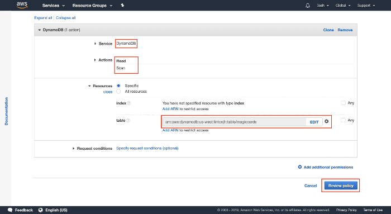Open the Josh account dropdown
This screenshot has height=214, width=391.
pos(323,6)
